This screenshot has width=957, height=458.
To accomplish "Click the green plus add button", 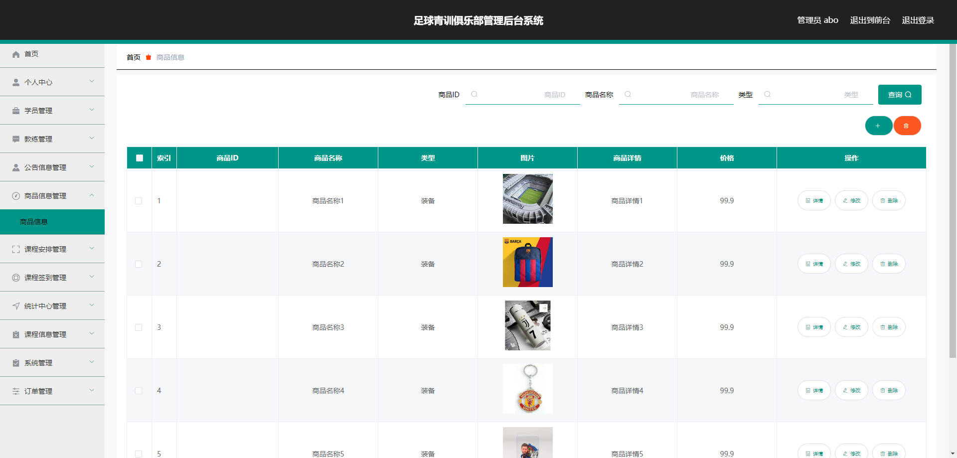I will point(878,126).
